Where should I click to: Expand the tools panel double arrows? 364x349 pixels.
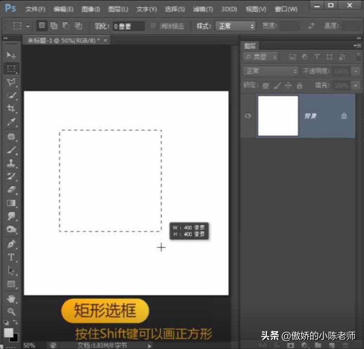pos(5,38)
